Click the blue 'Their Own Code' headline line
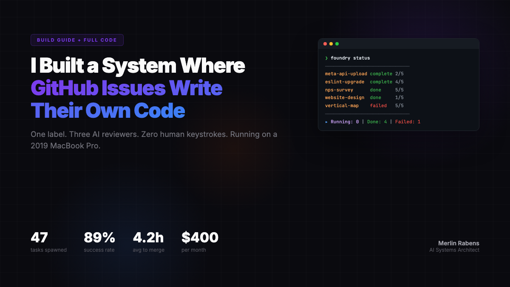This screenshot has width=510, height=287. tap(108, 111)
